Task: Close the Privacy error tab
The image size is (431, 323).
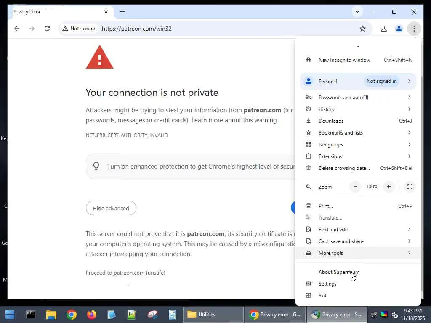Action: pos(106,12)
